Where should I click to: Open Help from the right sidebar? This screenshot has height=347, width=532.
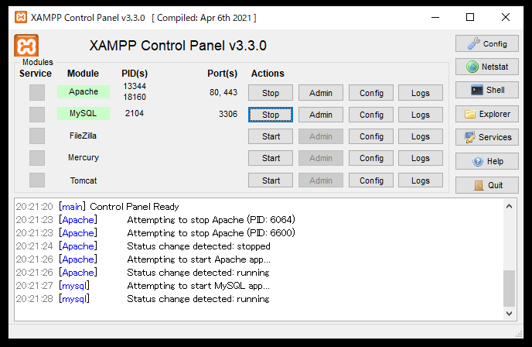[486, 161]
